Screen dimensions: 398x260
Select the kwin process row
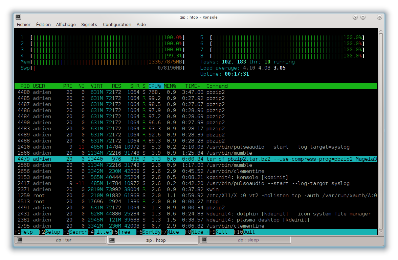pyautogui.click(x=196, y=189)
